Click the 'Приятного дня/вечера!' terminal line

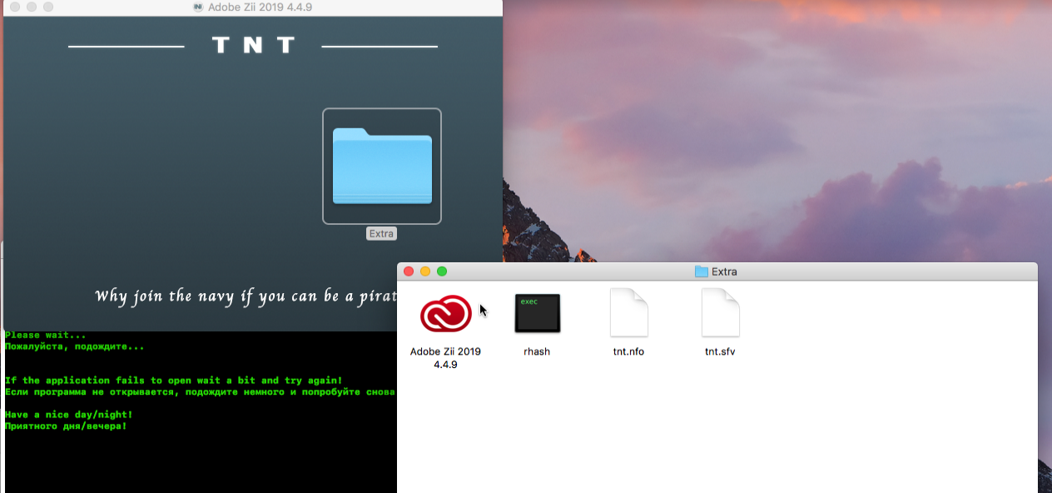point(66,426)
